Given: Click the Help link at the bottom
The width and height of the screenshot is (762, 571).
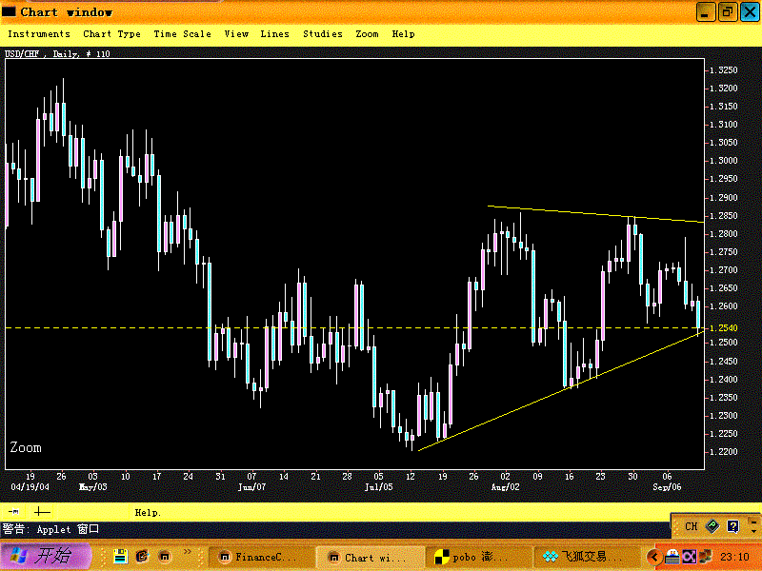Looking at the screenshot, I should point(148,512).
